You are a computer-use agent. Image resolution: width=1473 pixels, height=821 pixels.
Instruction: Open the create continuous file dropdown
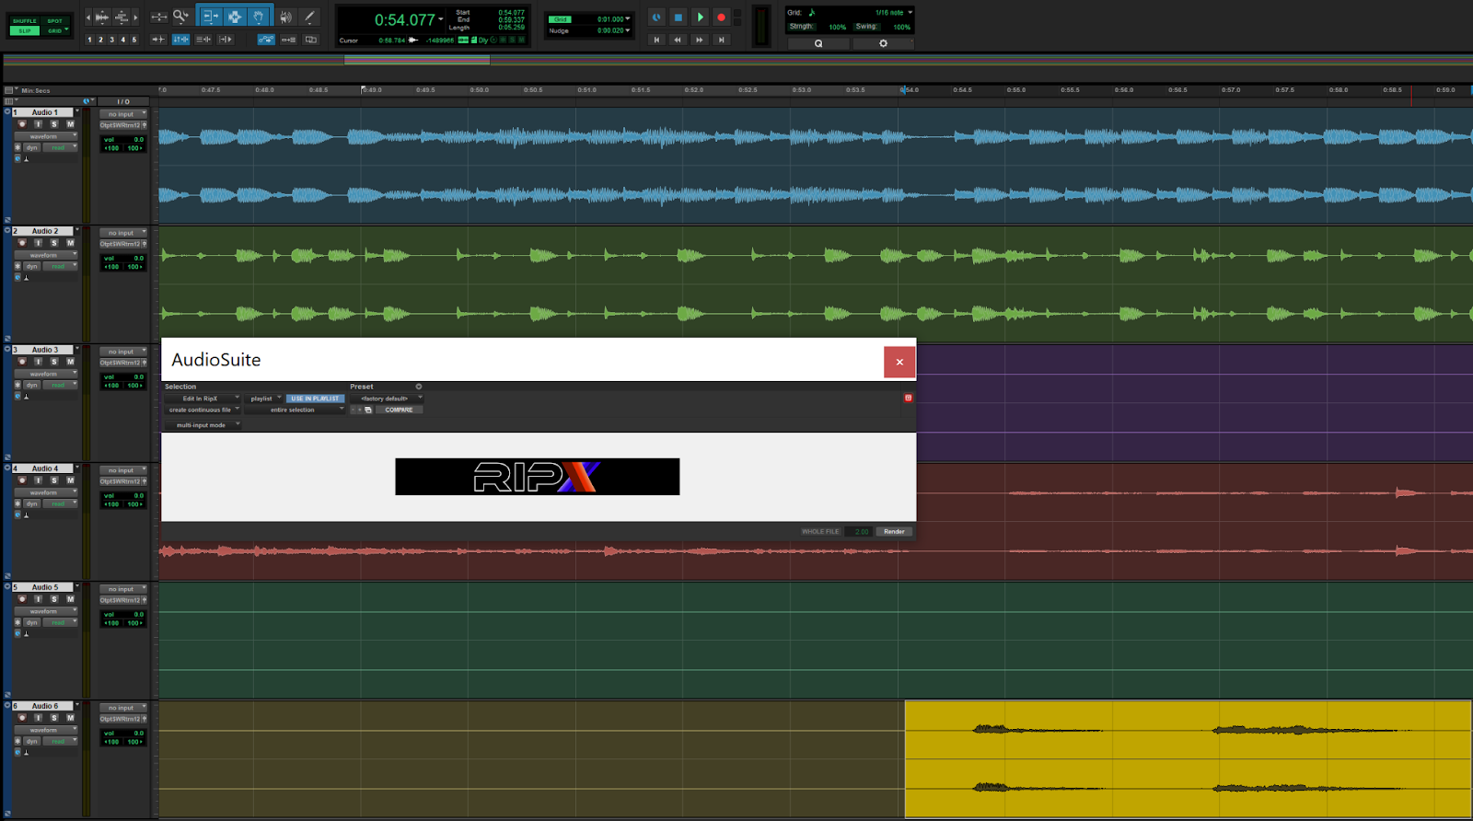click(x=203, y=410)
